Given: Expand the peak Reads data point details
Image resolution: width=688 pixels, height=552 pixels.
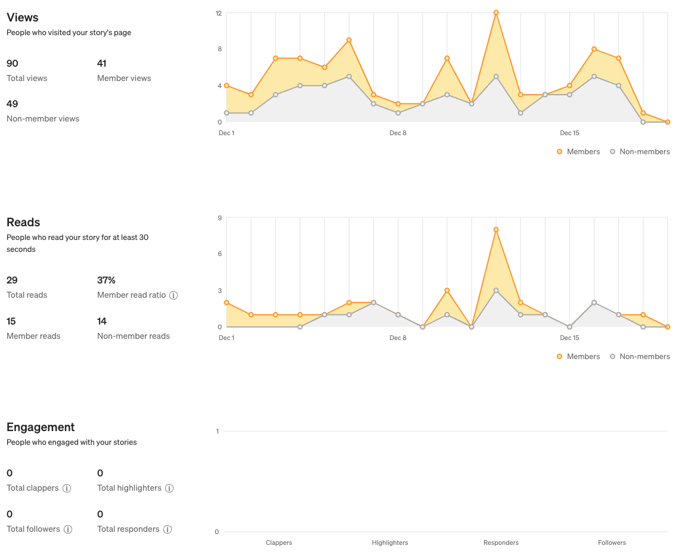Looking at the screenshot, I should (x=495, y=229).
